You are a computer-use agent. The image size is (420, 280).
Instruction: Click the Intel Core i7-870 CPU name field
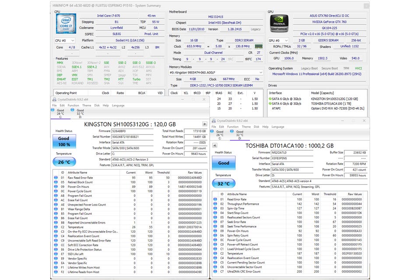point(108,16)
